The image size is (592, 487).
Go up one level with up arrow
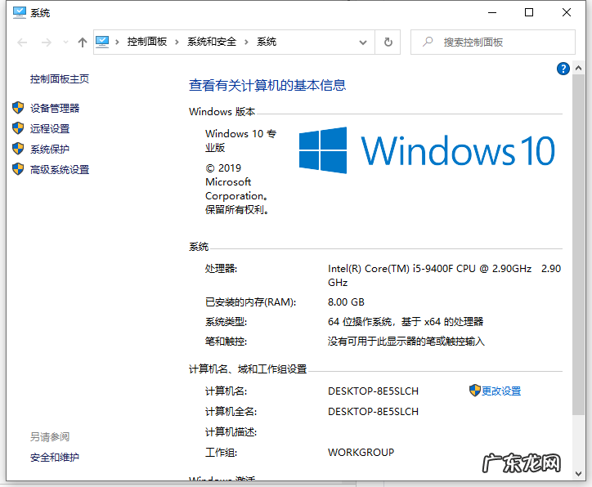(x=83, y=42)
